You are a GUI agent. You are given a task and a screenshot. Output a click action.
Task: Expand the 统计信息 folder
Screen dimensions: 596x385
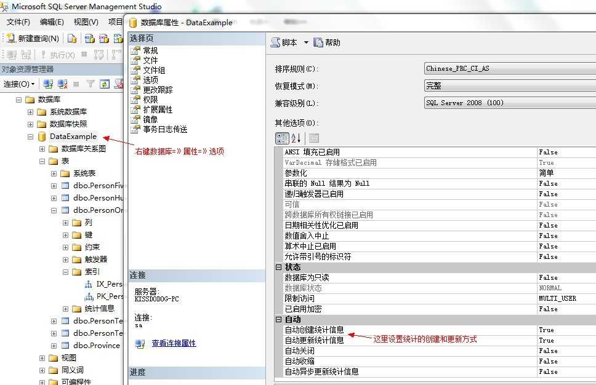pyautogui.click(x=66, y=309)
